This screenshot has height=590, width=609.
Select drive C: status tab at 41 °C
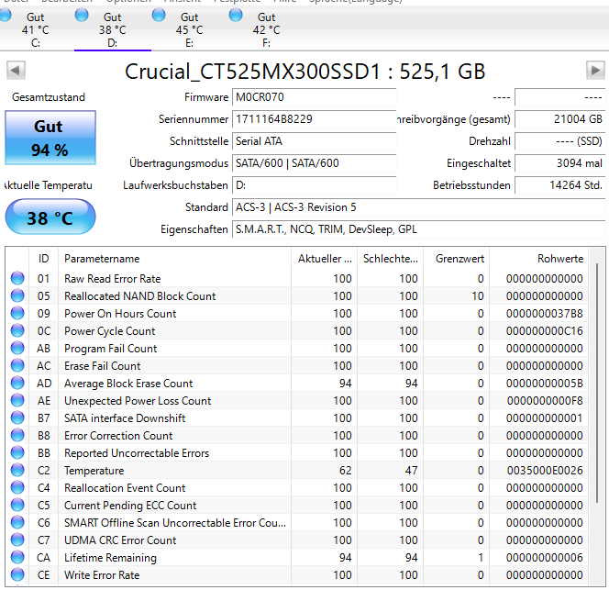(x=36, y=29)
